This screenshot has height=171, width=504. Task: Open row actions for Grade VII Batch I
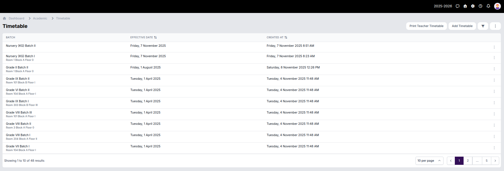coord(494,148)
